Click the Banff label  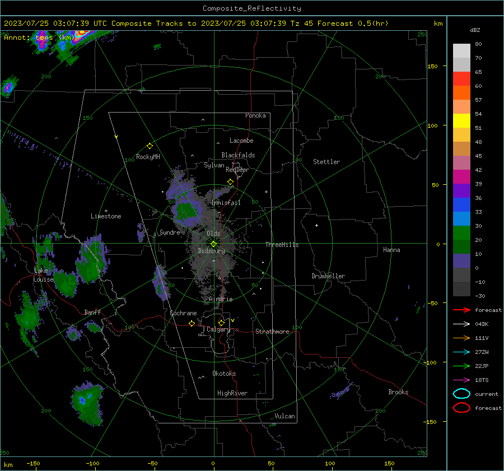tap(92, 312)
